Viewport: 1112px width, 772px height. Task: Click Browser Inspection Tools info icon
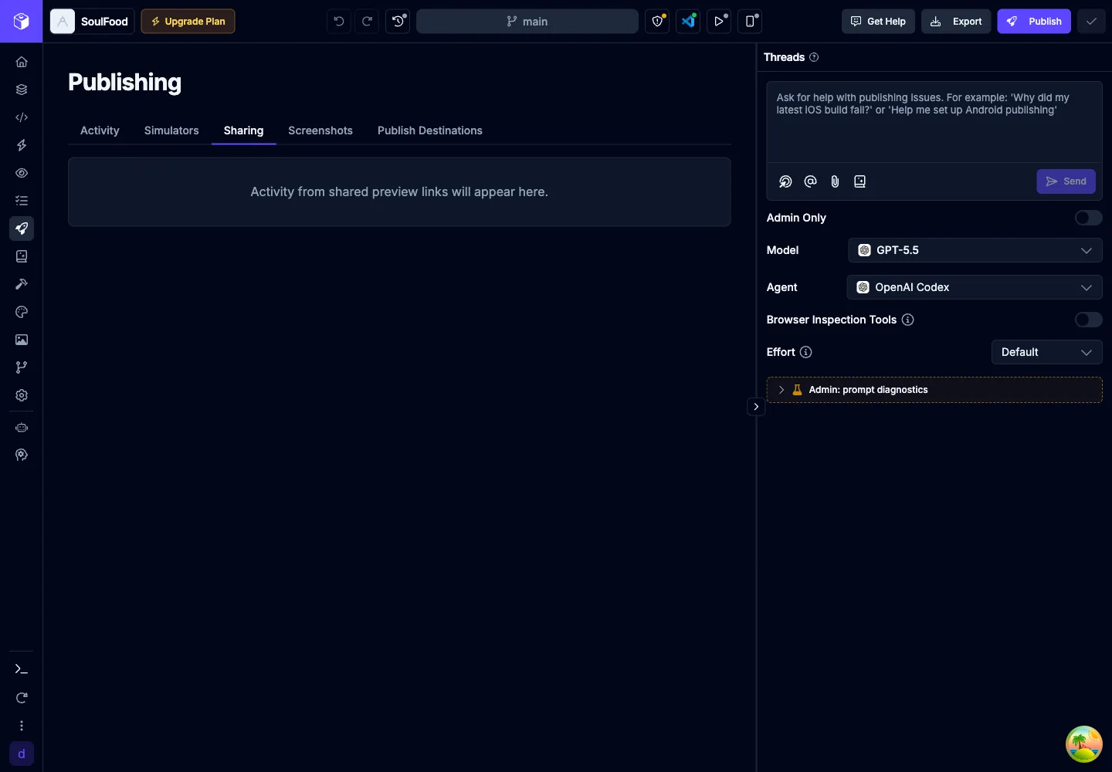tap(908, 320)
